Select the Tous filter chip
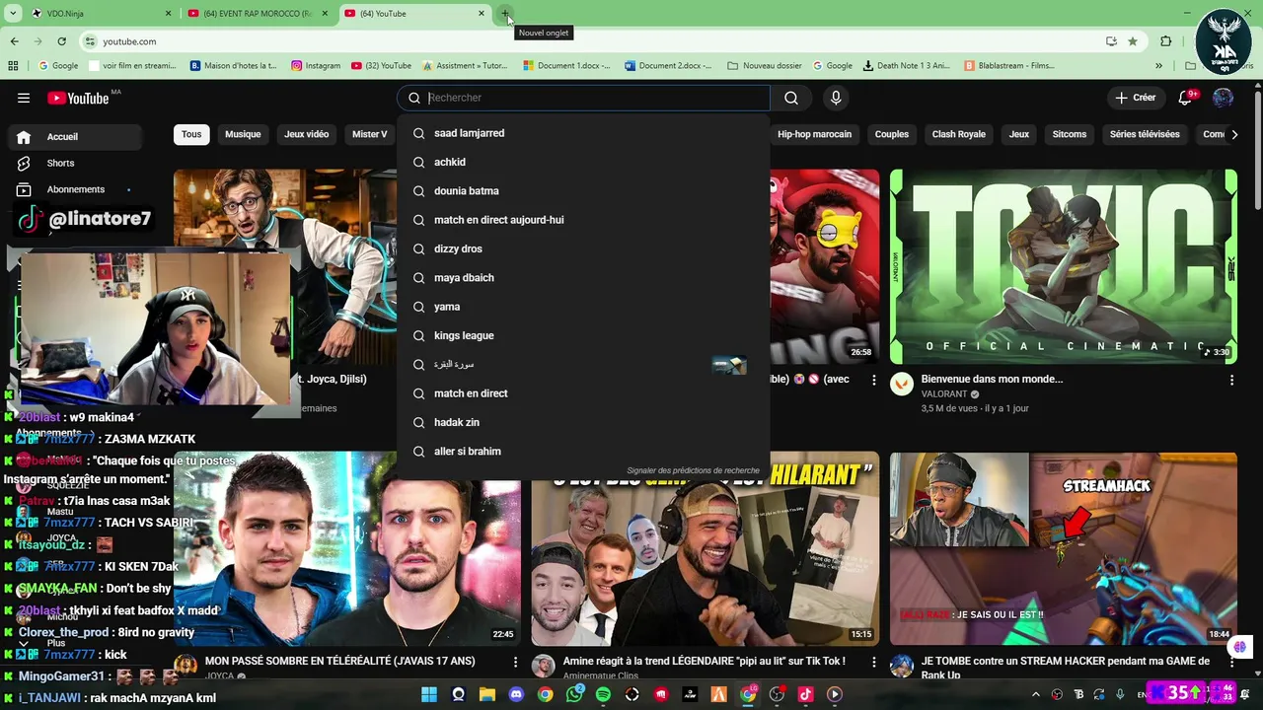 [x=191, y=134]
